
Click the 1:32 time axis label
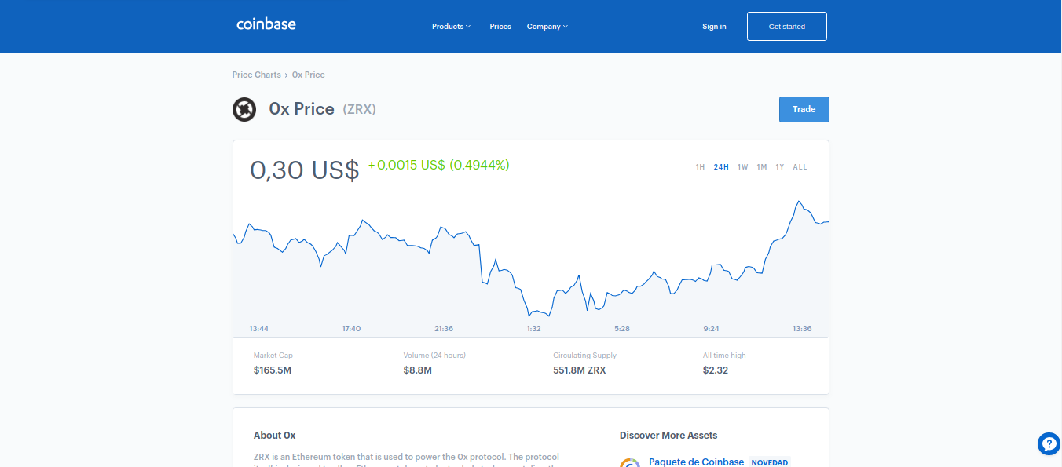click(x=533, y=328)
